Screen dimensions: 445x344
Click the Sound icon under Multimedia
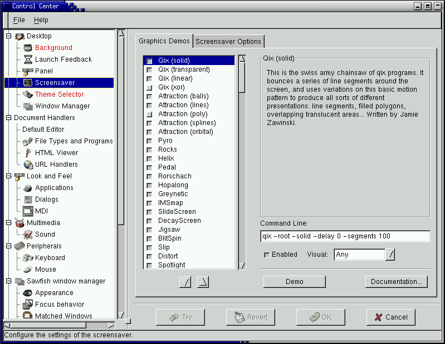coord(28,235)
